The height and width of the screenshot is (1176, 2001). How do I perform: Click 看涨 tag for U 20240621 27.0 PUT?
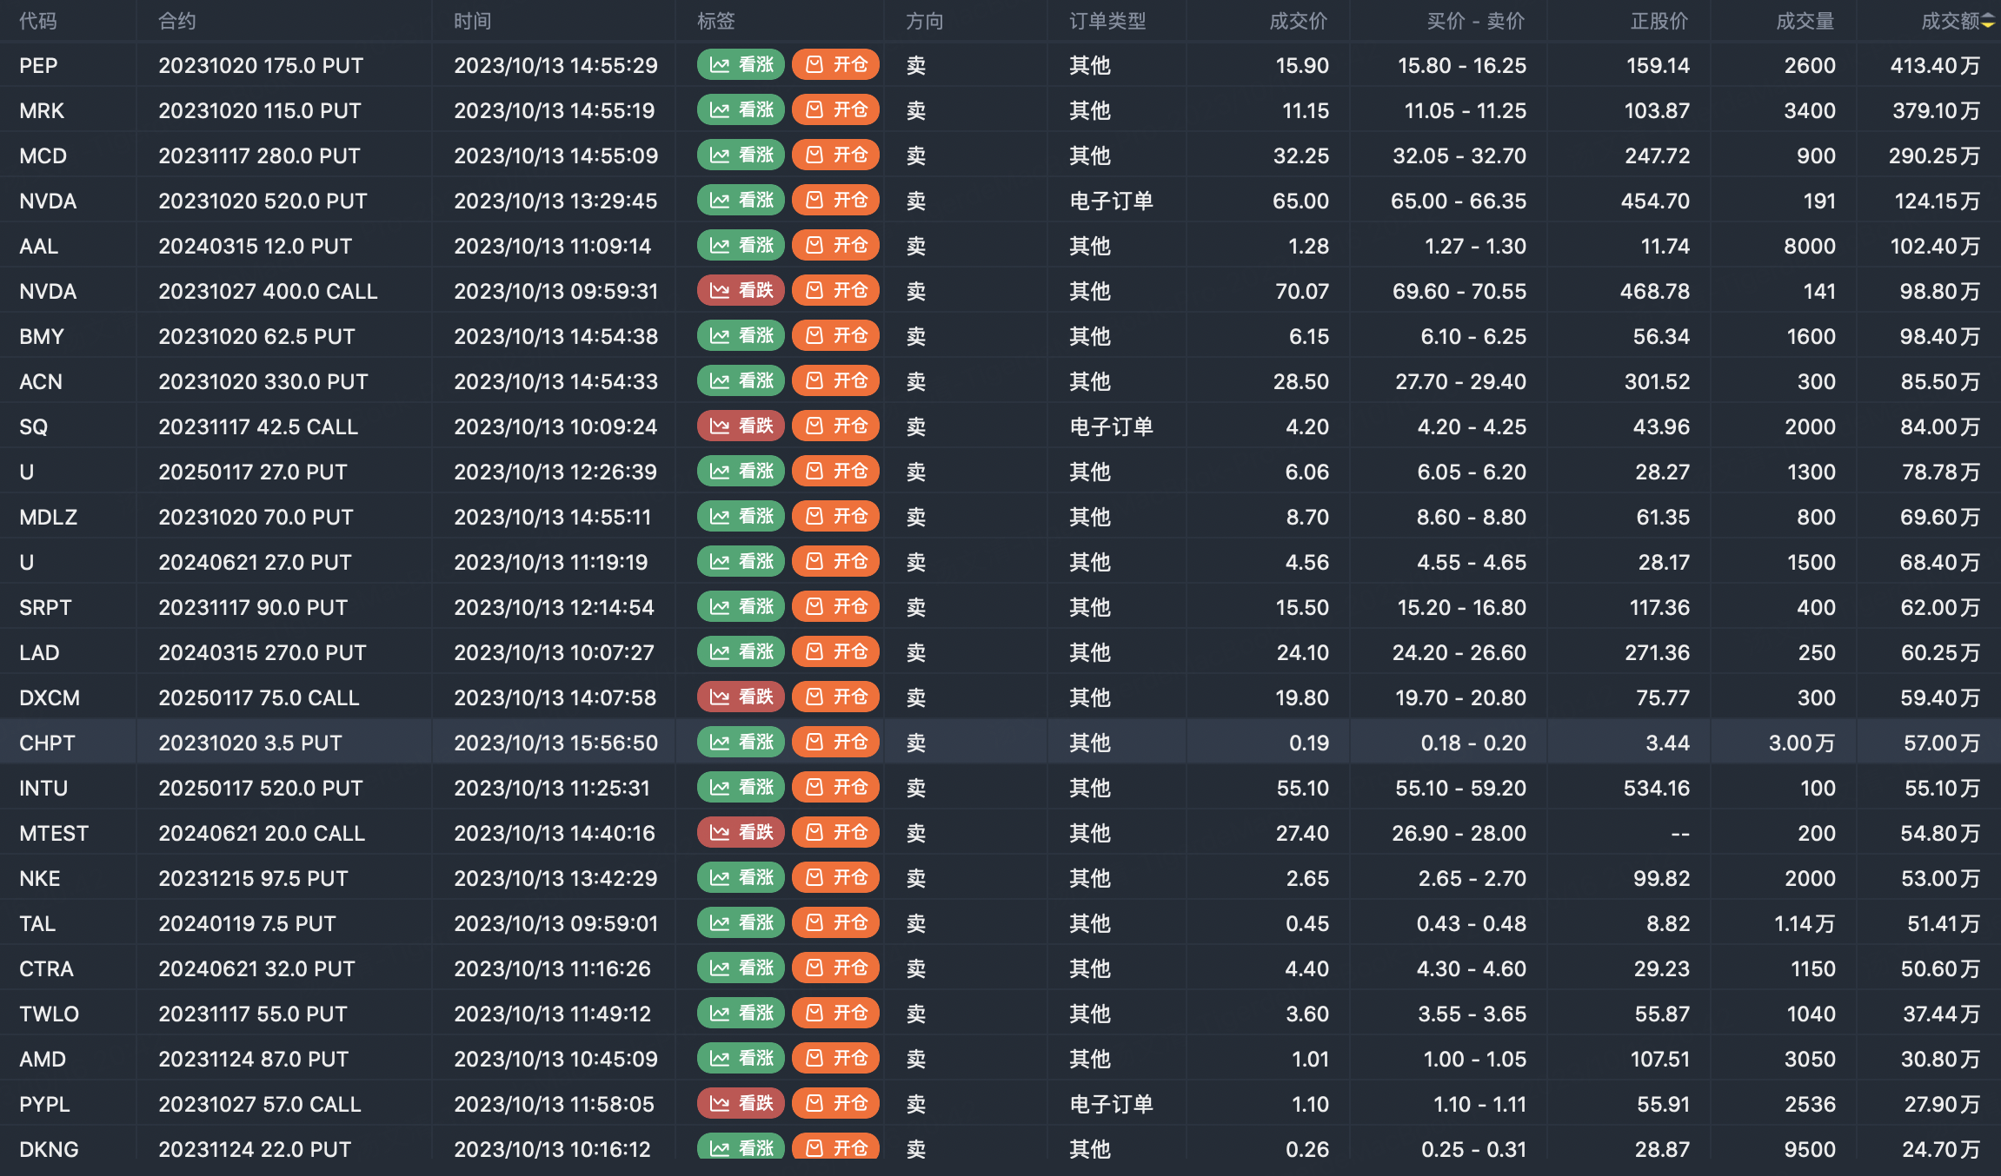[741, 562]
